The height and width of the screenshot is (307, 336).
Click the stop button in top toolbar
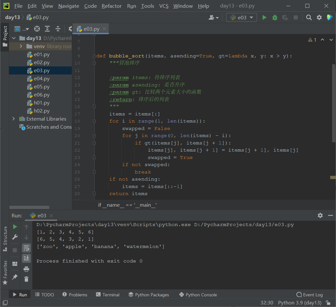pos(296,17)
